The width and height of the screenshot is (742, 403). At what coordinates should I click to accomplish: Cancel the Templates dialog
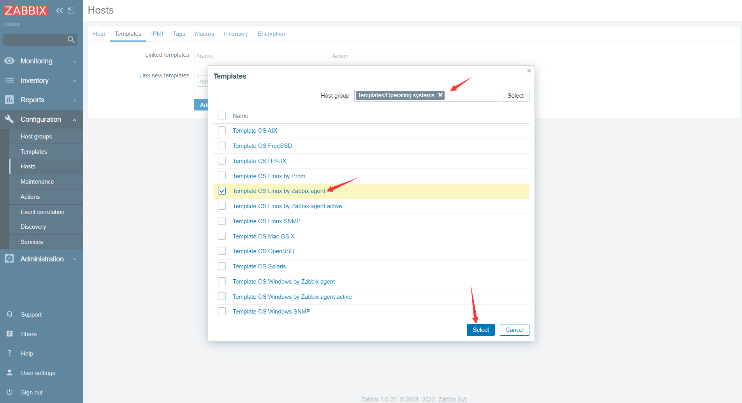tap(514, 330)
